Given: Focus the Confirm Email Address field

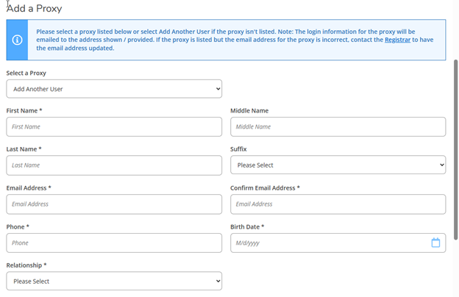Looking at the screenshot, I should 338,204.
